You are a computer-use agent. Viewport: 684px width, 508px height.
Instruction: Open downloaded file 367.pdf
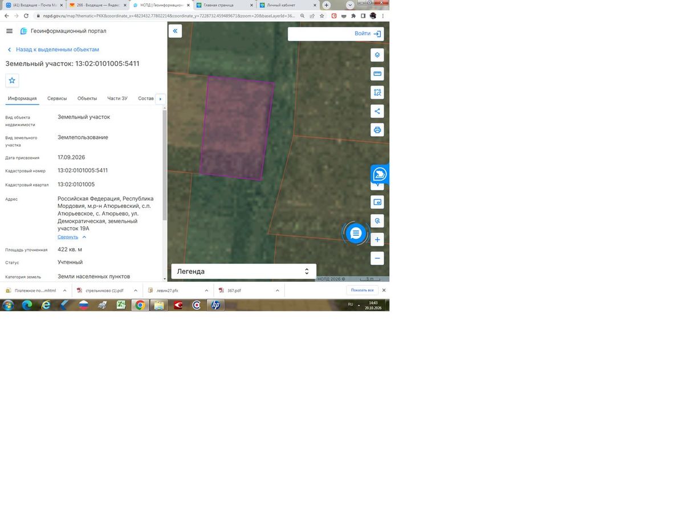[234, 290]
